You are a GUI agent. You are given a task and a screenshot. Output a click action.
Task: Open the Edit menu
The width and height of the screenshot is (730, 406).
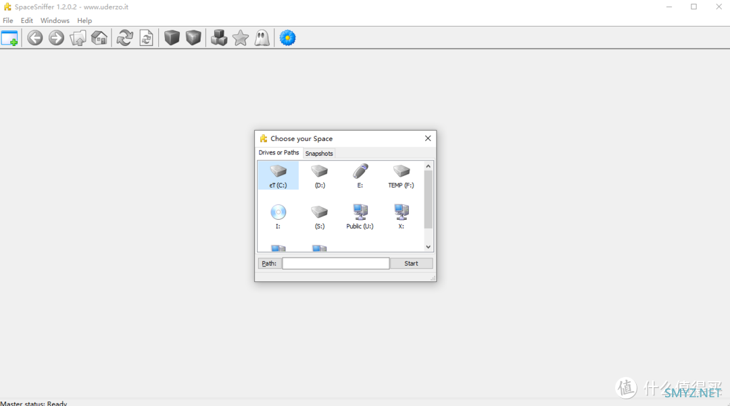pos(26,20)
